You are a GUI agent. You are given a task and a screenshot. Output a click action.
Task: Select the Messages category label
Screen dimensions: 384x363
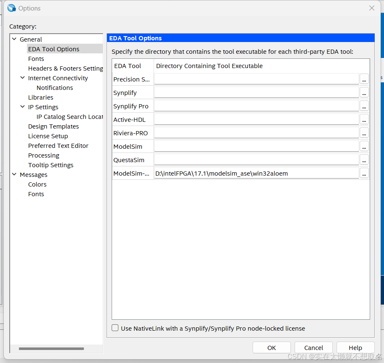point(34,175)
